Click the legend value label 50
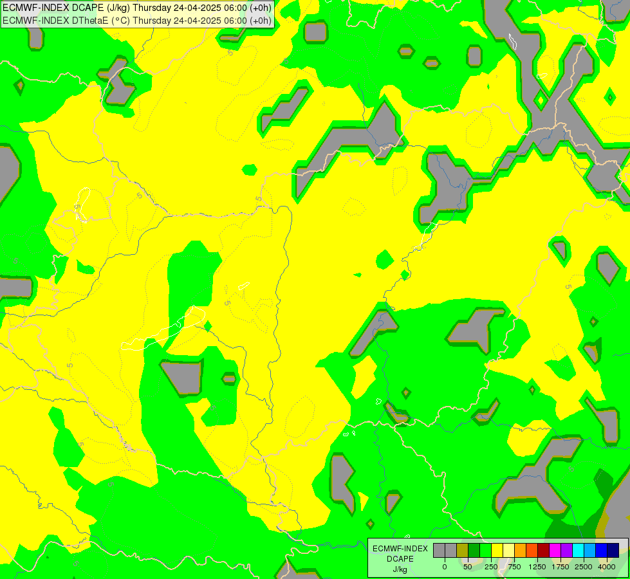The height and width of the screenshot is (579, 630). click(x=468, y=567)
